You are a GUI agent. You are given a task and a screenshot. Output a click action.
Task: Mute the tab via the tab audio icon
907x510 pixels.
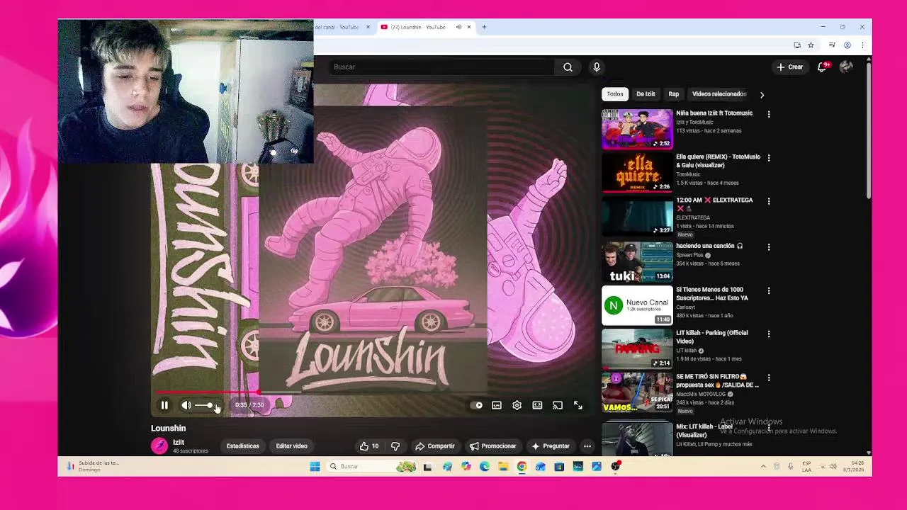(x=458, y=27)
